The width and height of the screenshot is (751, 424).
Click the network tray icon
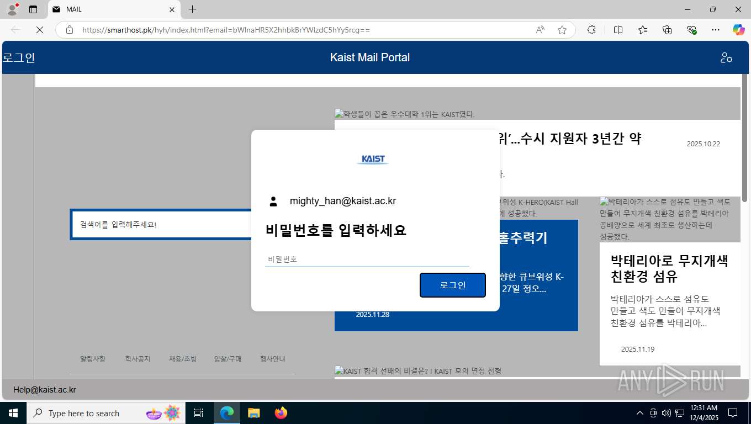point(680,413)
